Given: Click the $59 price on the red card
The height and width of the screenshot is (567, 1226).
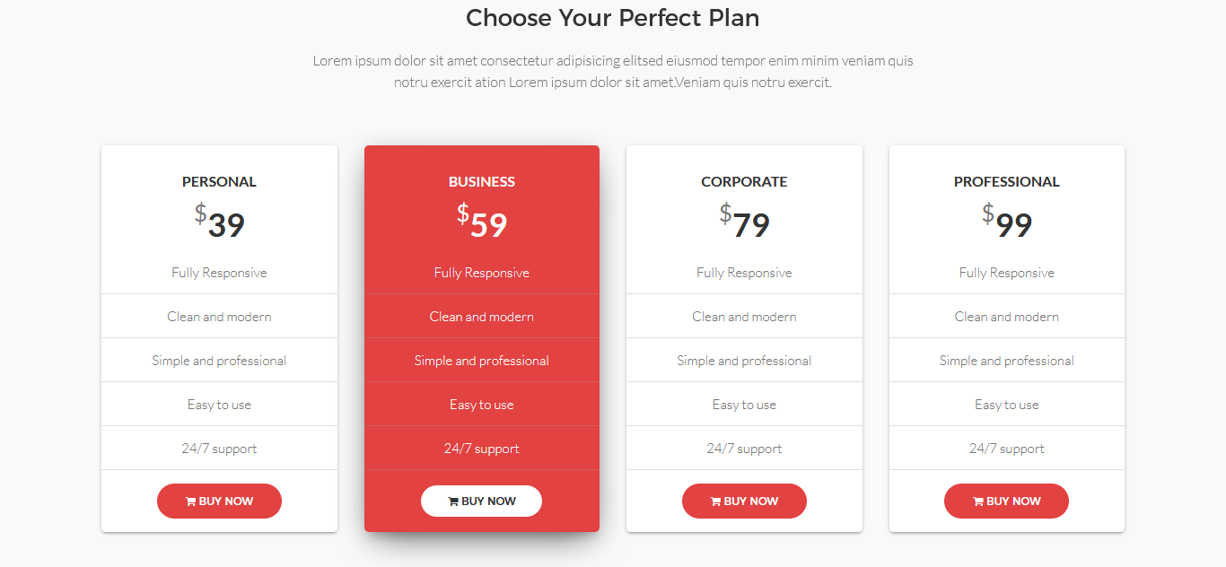Looking at the screenshot, I should pos(482,222).
